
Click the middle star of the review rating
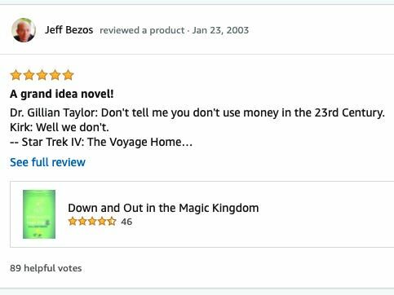tap(42, 75)
